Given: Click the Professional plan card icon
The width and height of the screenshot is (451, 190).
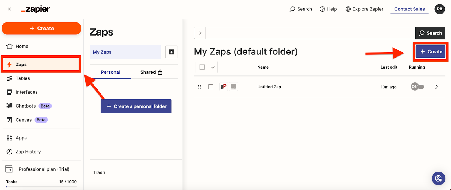Looking at the screenshot, I should [9, 169].
